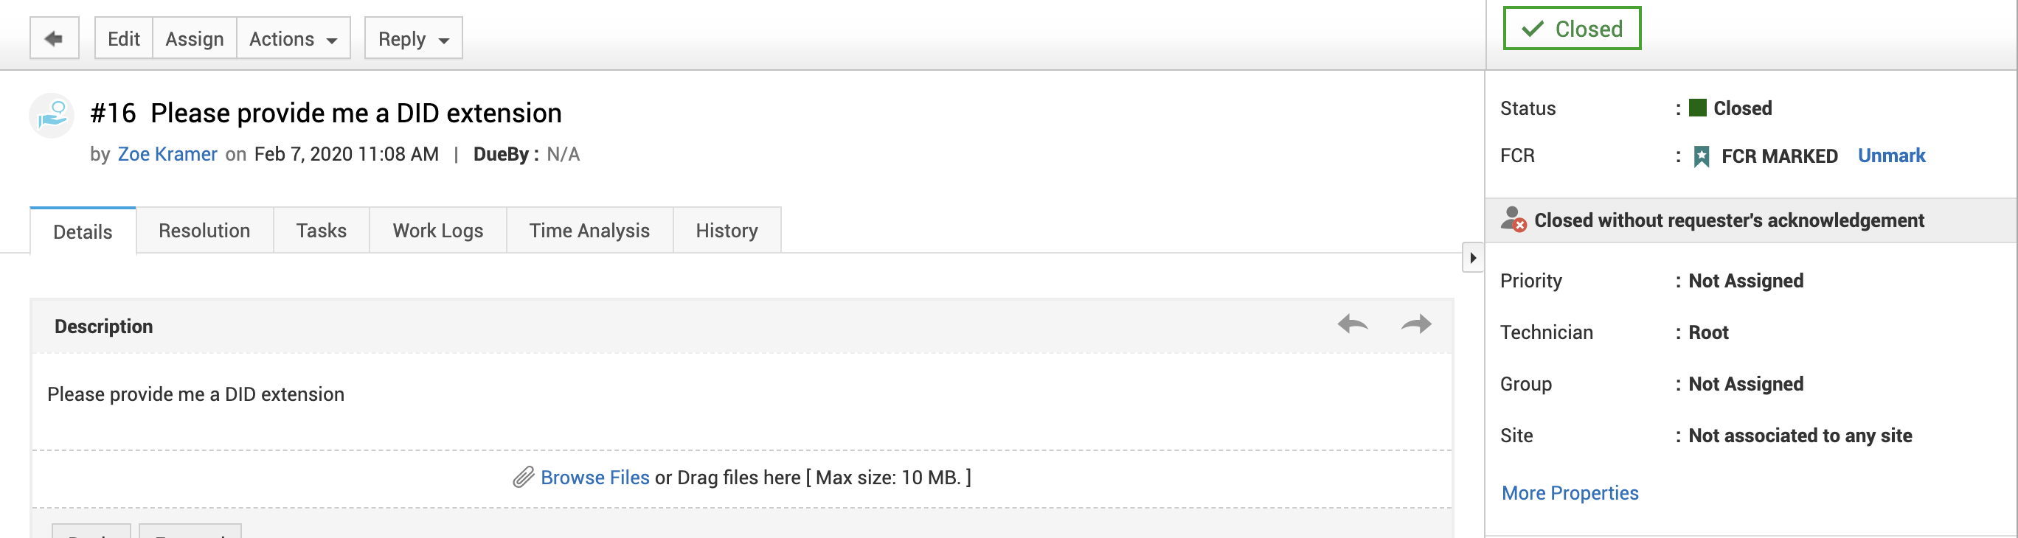The height and width of the screenshot is (538, 2018).
Task: Click the green Closed status color square
Action: point(1698,108)
